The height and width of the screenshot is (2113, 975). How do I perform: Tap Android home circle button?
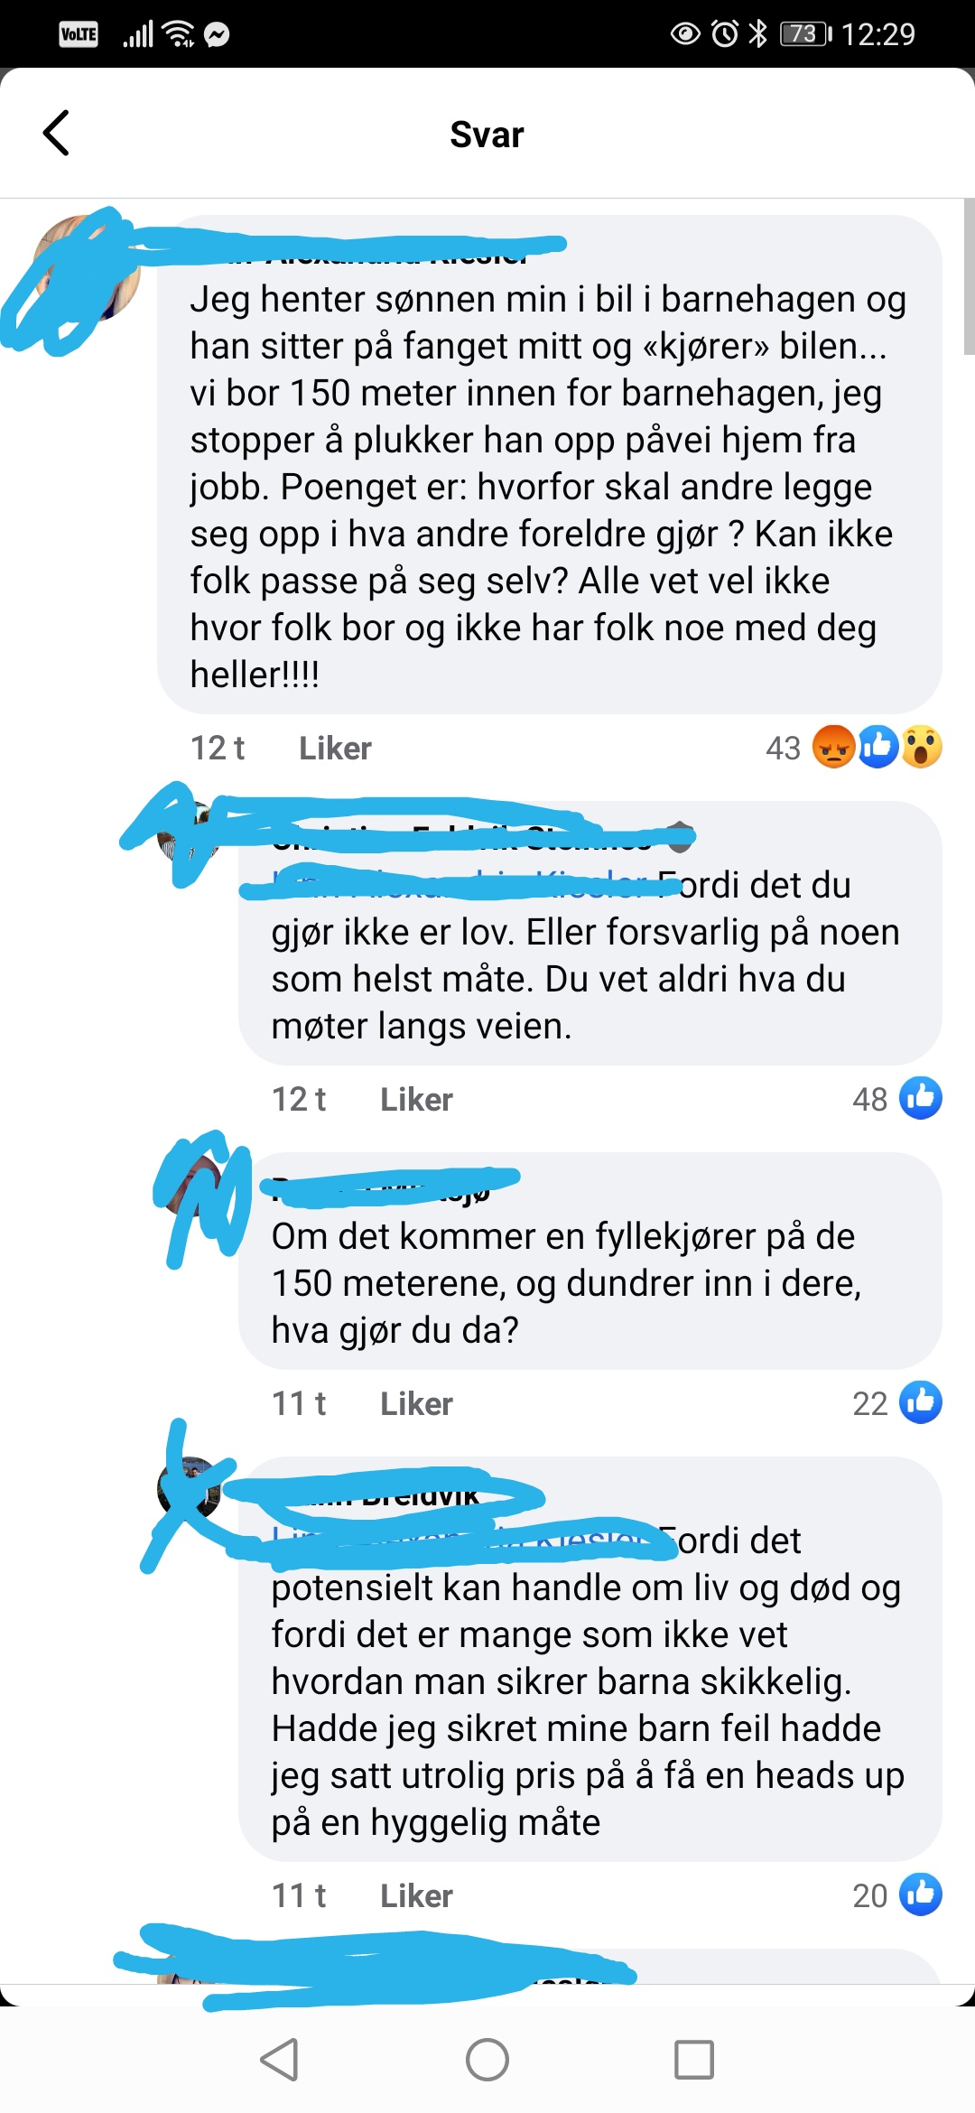pyautogui.click(x=487, y=2060)
